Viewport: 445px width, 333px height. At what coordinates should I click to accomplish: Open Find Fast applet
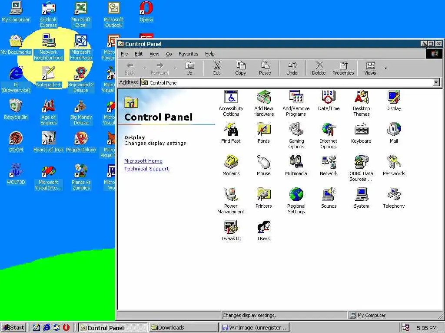(x=231, y=133)
